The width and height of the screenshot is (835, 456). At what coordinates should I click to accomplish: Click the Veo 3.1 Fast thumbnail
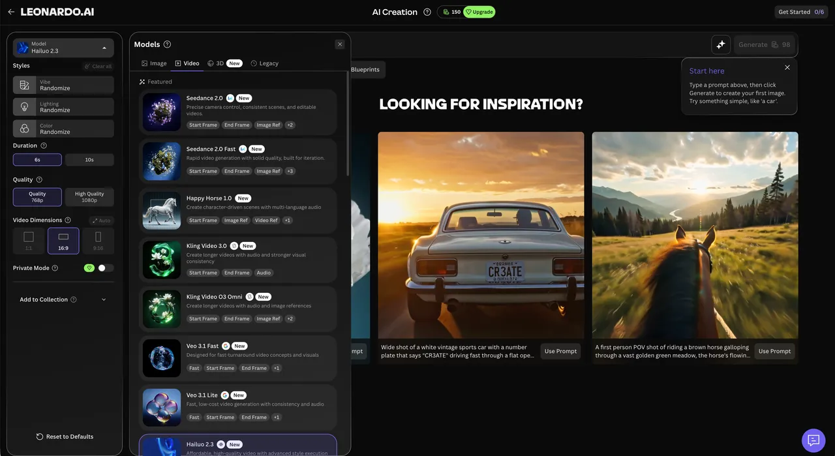pos(162,358)
